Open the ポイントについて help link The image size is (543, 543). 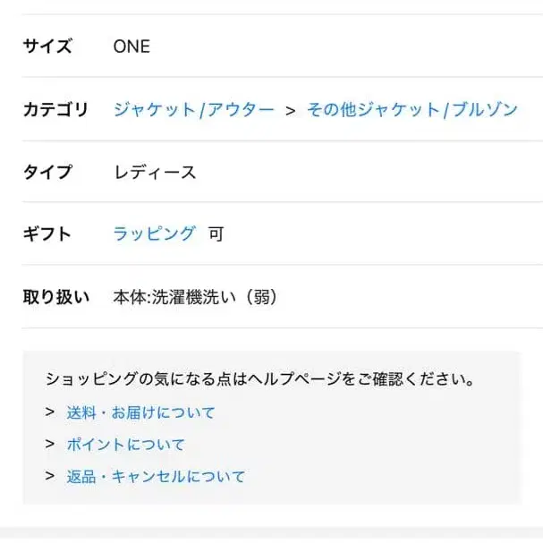(x=125, y=445)
